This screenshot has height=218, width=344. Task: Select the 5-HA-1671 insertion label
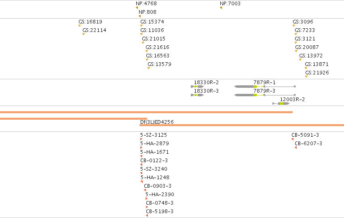point(155,152)
